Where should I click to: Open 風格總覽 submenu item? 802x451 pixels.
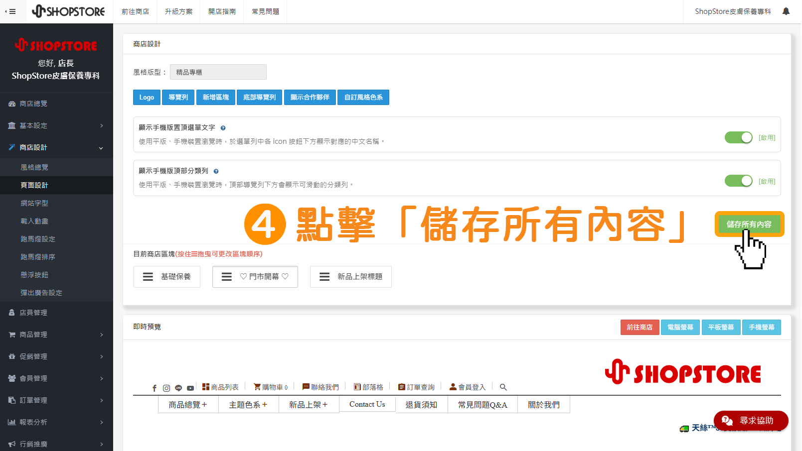56,167
